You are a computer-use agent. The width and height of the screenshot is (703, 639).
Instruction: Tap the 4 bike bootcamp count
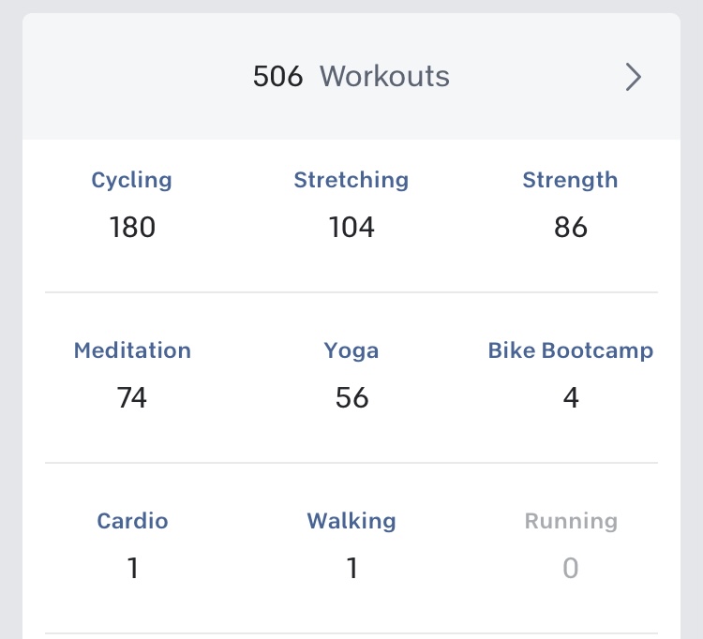[x=570, y=398]
